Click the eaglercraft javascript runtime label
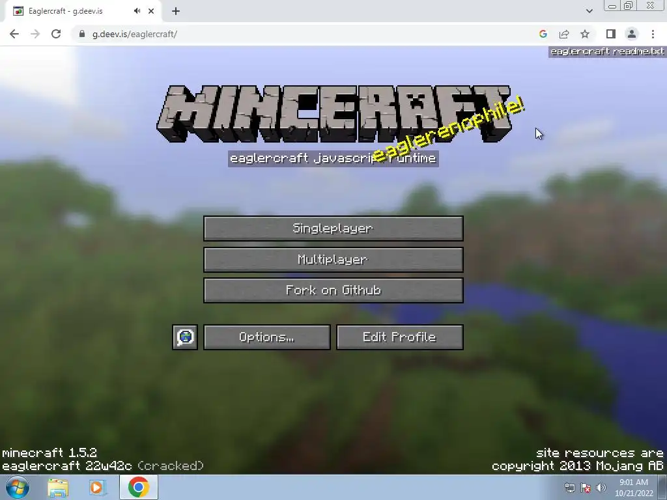 pyautogui.click(x=333, y=159)
